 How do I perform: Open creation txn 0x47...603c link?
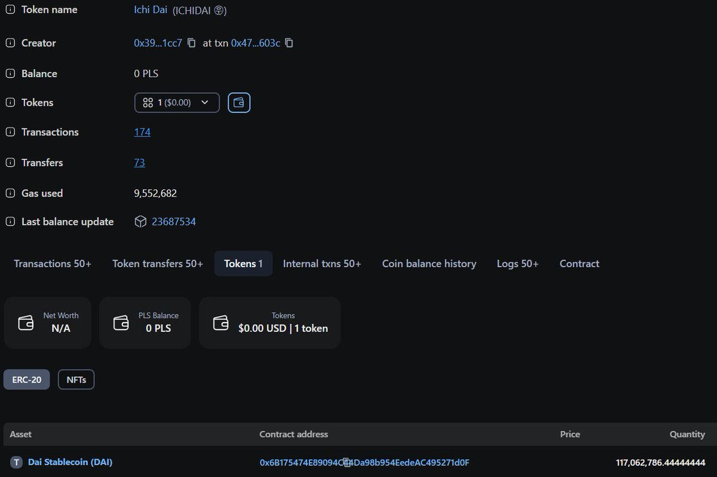point(256,43)
